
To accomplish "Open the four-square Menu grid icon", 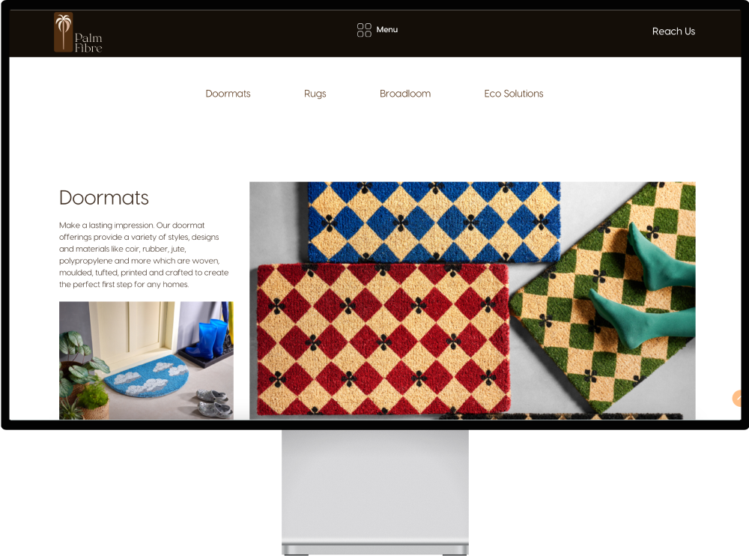I will (364, 30).
